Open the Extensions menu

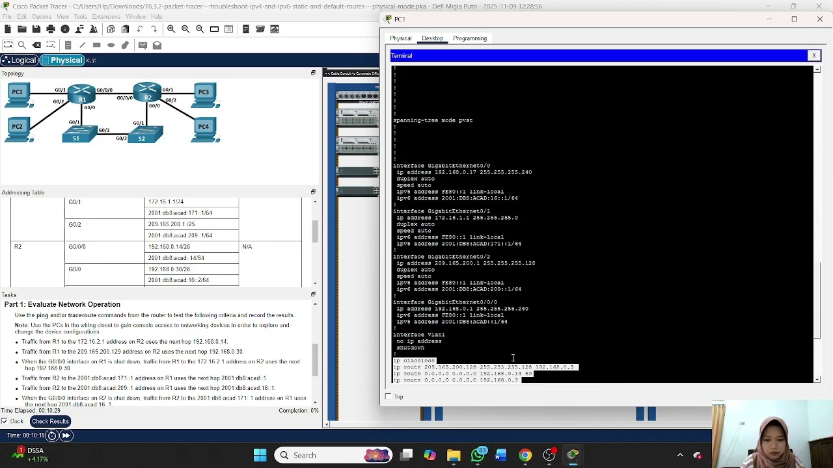pos(106,16)
